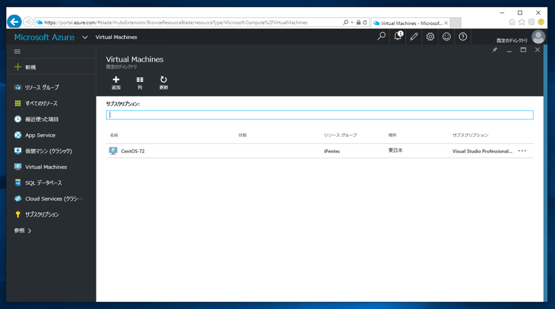The height and width of the screenshot is (309, 555).
Task: Click the feedback smiley icon
Action: click(446, 37)
